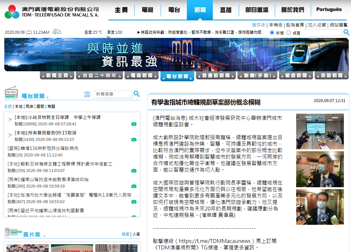Open the bottom article photo of interviewee with microphones
The width and height of the screenshot is (351, 252).
[x=320, y=207]
